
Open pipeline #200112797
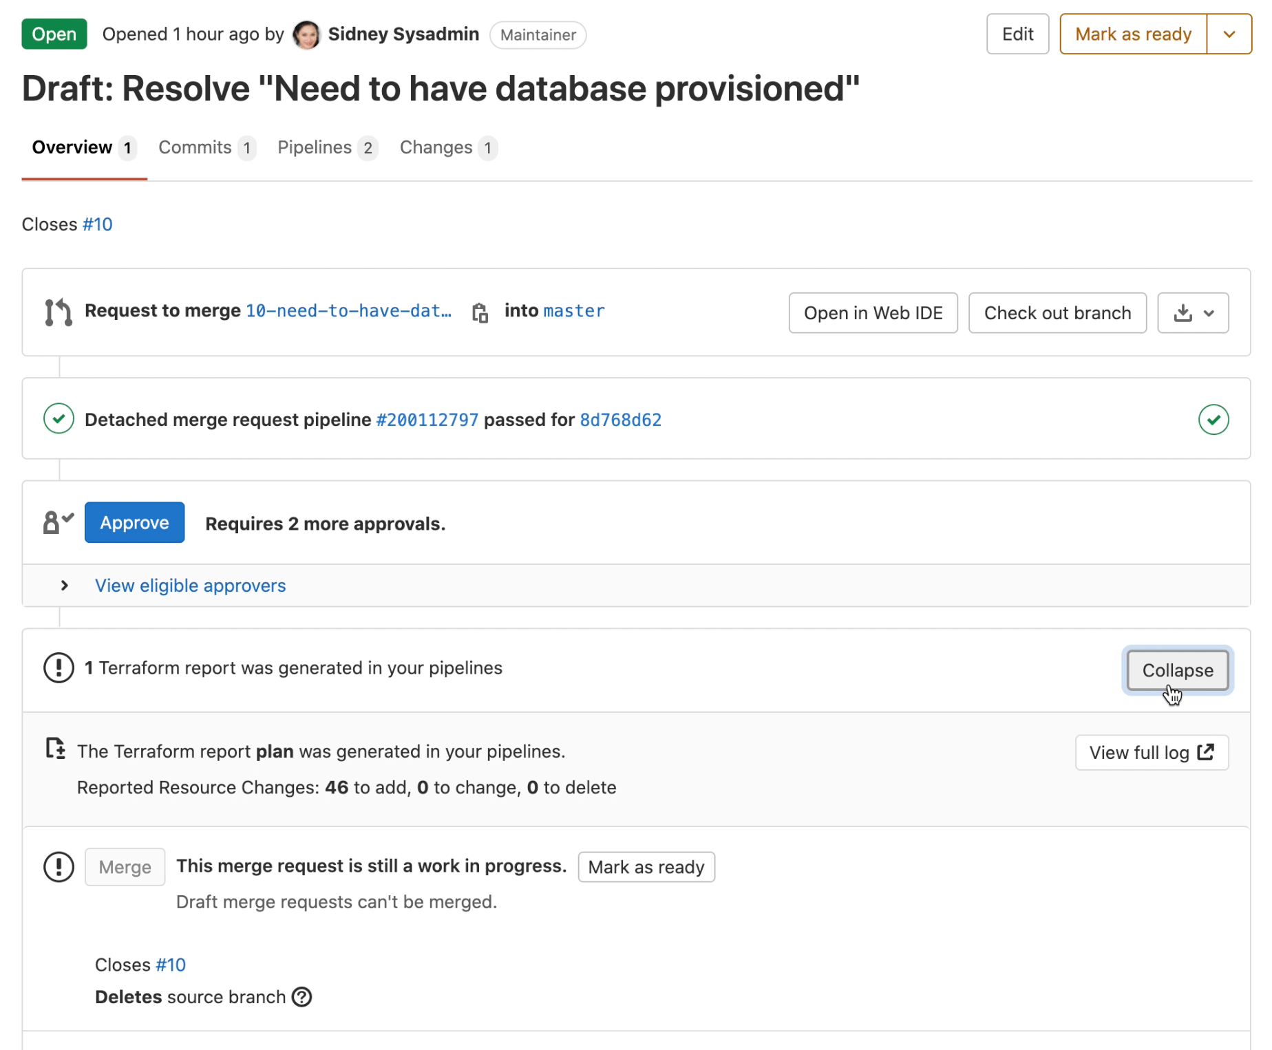(x=425, y=419)
